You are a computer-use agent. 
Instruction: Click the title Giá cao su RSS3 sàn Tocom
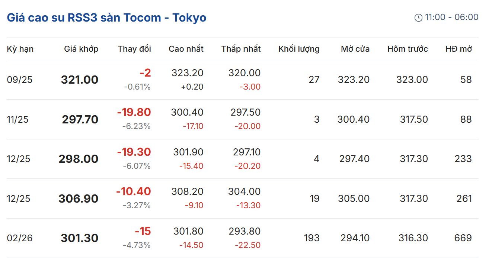click(x=106, y=17)
